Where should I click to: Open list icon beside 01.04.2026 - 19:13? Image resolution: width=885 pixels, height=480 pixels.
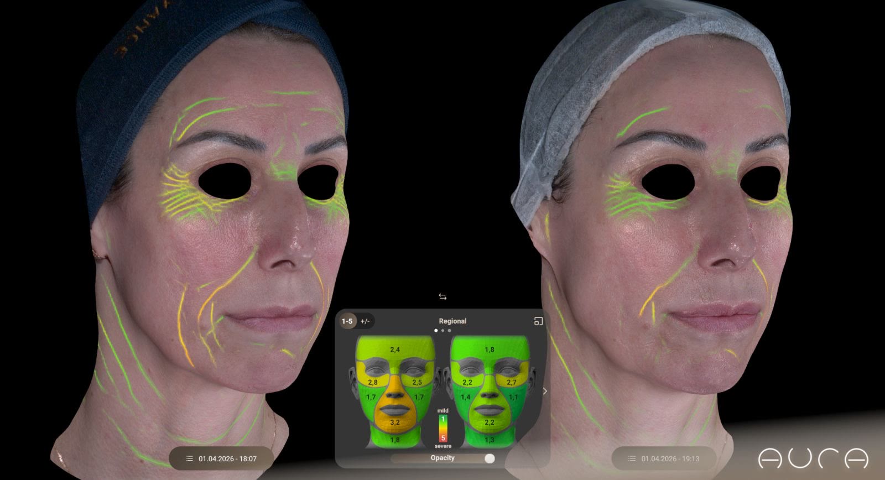coord(632,458)
